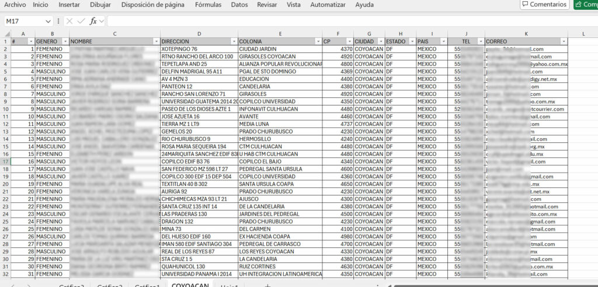Screen dimensions: 598x287
Task: Open the Ayuda ribbon tab
Action: (x=364, y=5)
